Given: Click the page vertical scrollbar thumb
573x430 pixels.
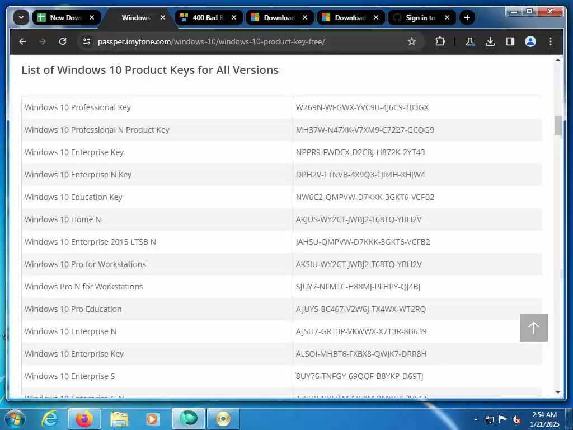Looking at the screenshot, I should point(558,126).
